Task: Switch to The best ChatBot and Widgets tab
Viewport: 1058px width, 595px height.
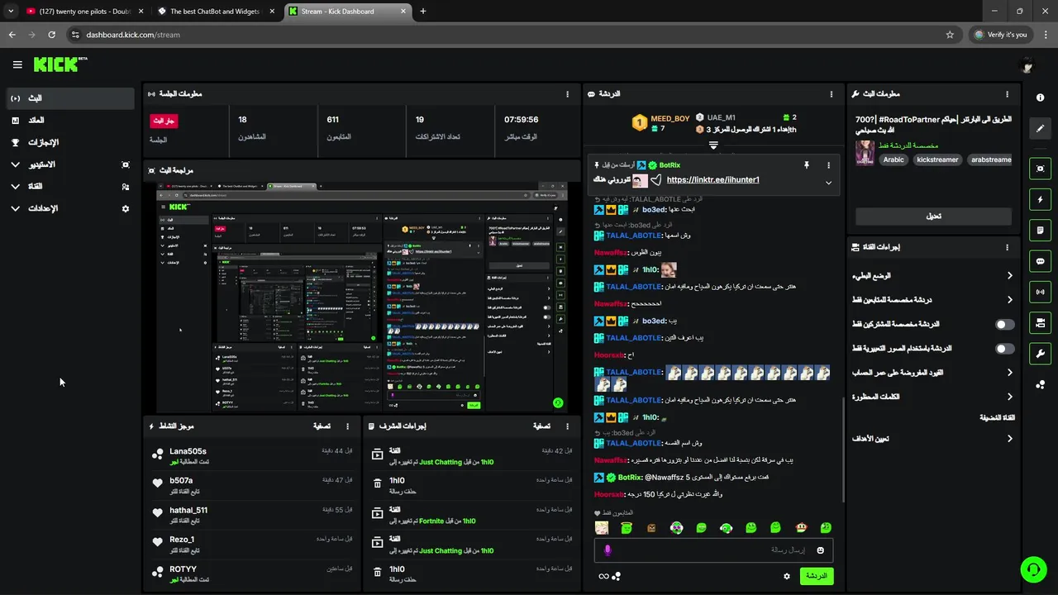Action: pyautogui.click(x=215, y=12)
